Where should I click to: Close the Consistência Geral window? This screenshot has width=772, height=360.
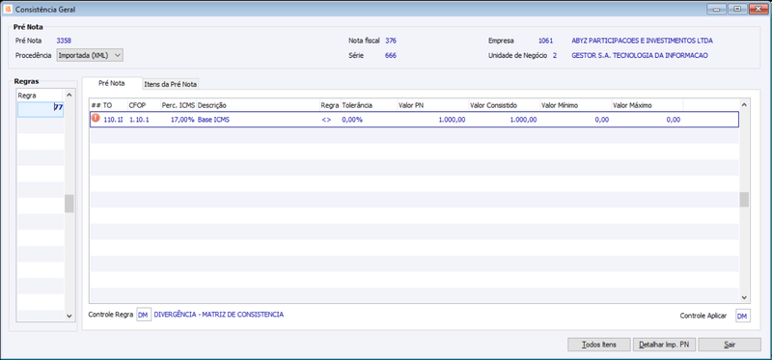coord(758,9)
